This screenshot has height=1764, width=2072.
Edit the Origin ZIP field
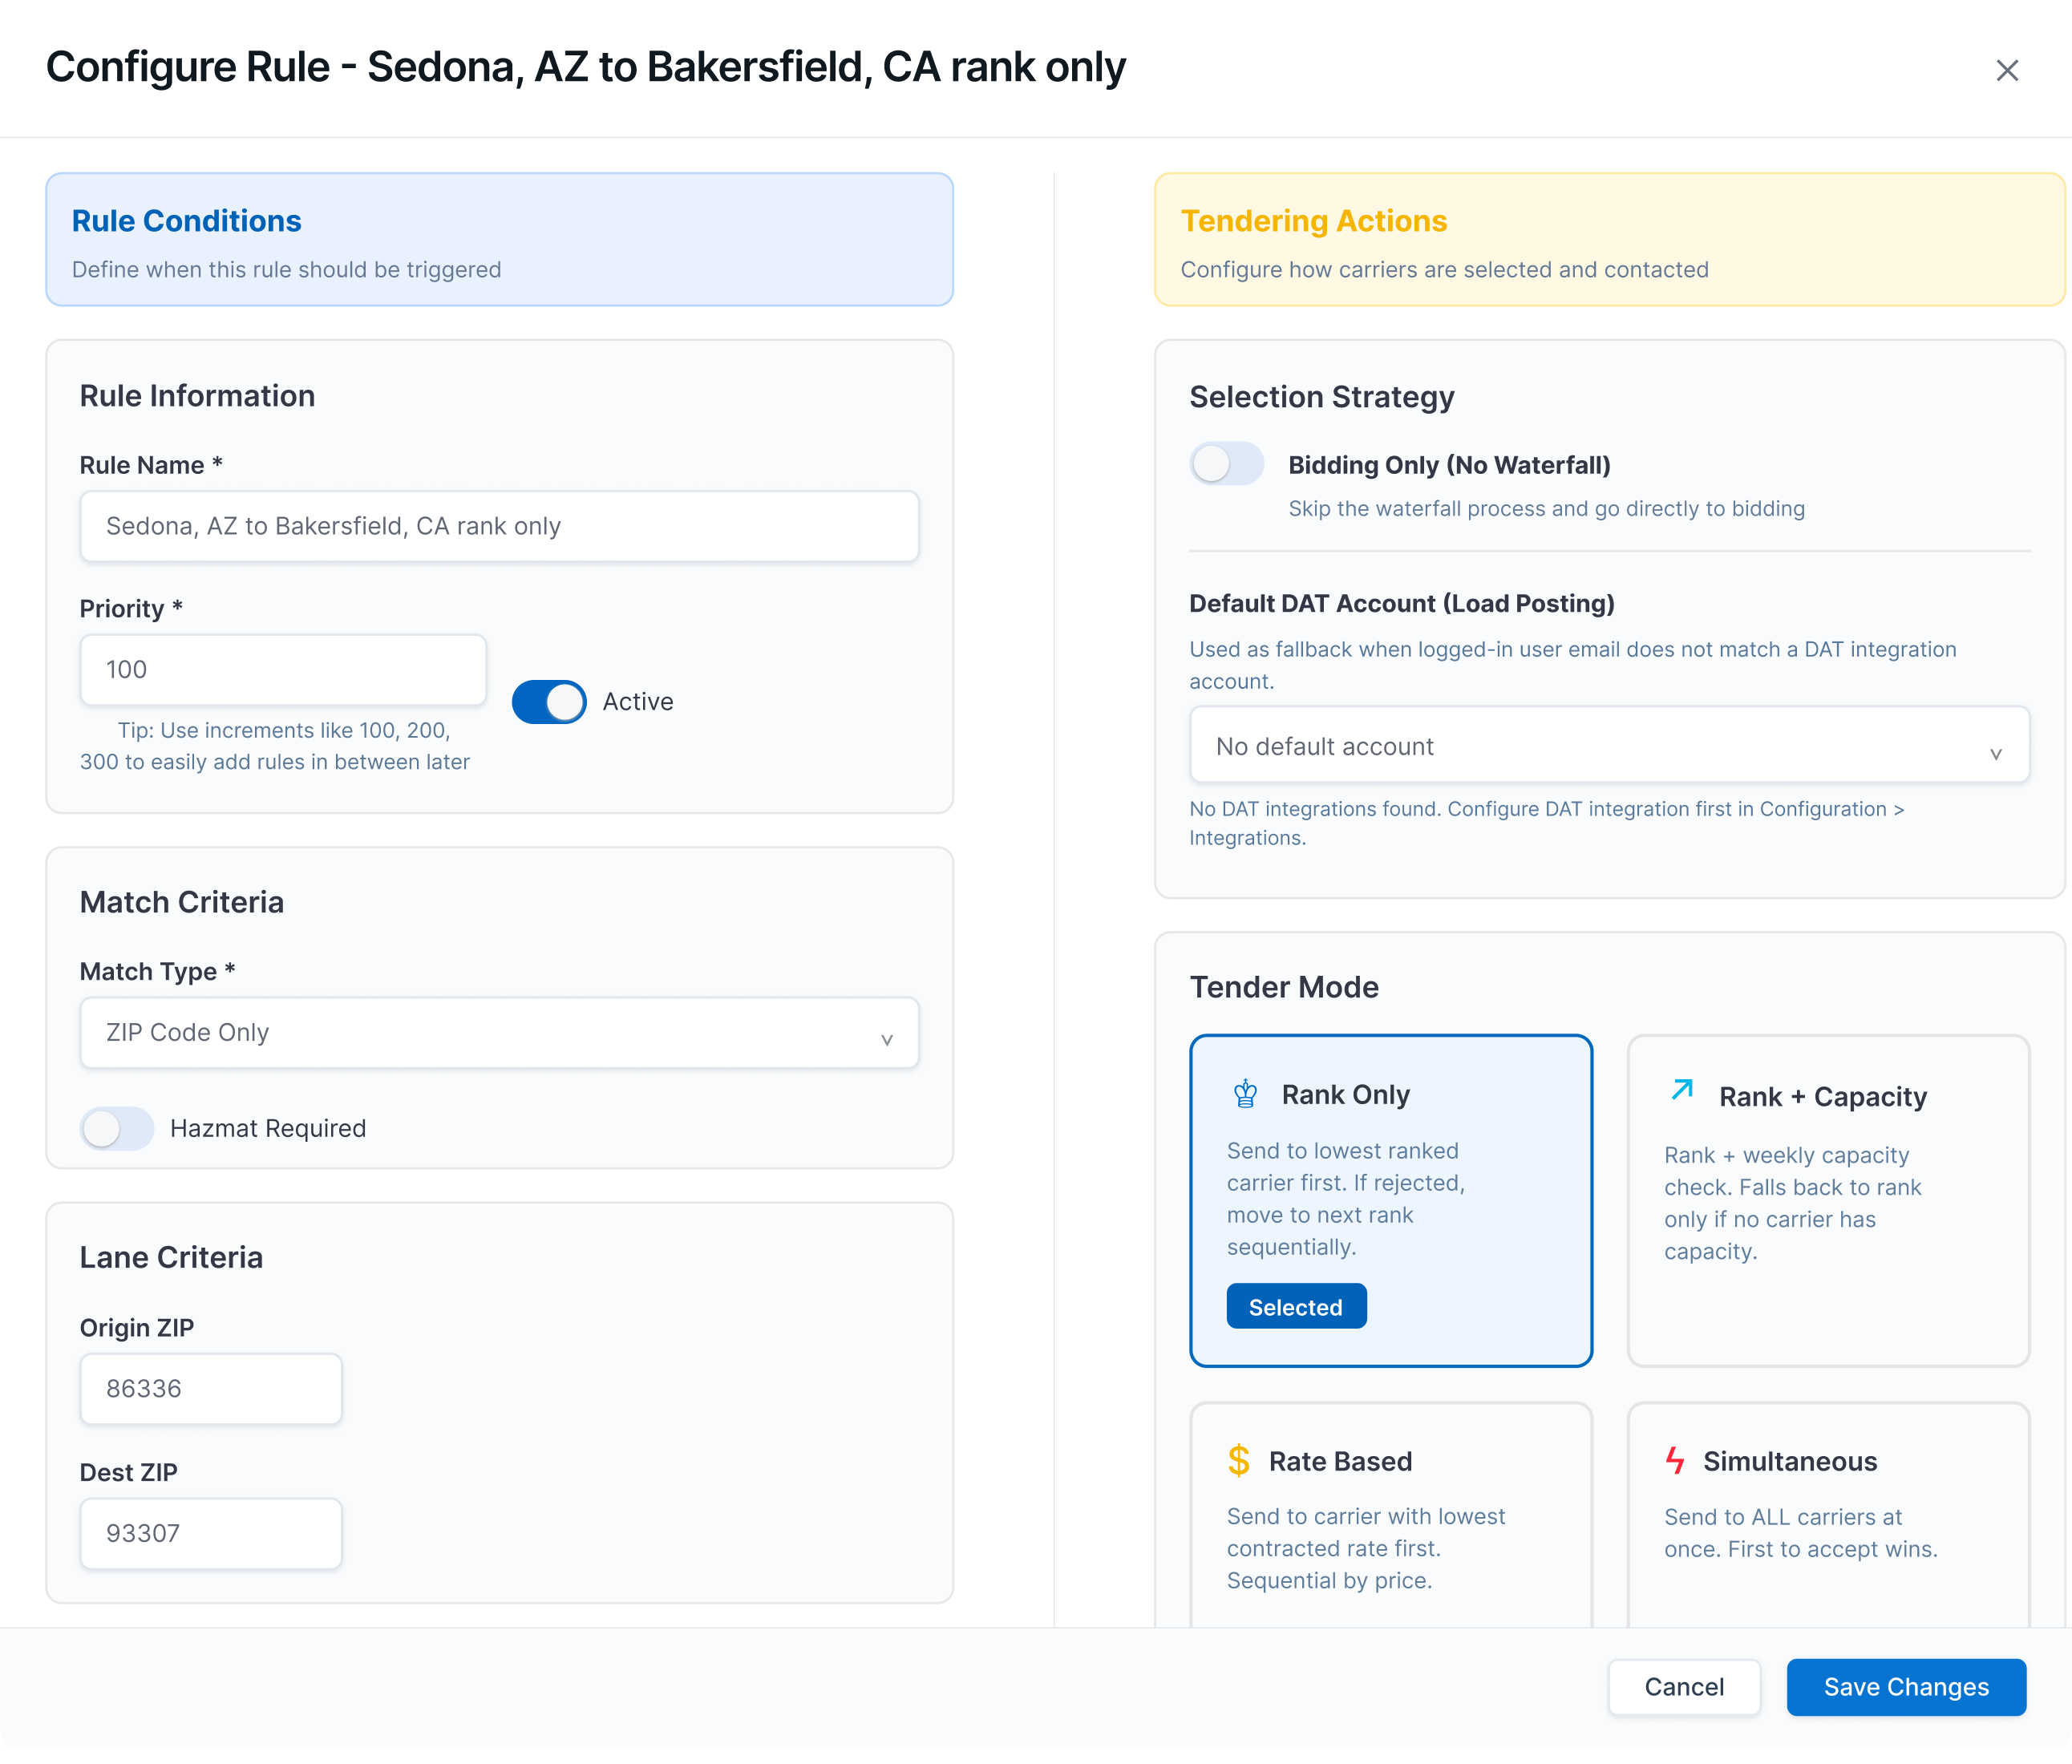[211, 1389]
